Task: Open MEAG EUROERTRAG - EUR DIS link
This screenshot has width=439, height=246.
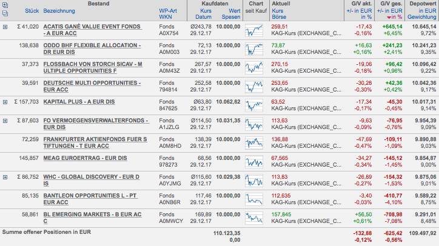Action: pyautogui.click(x=85, y=158)
